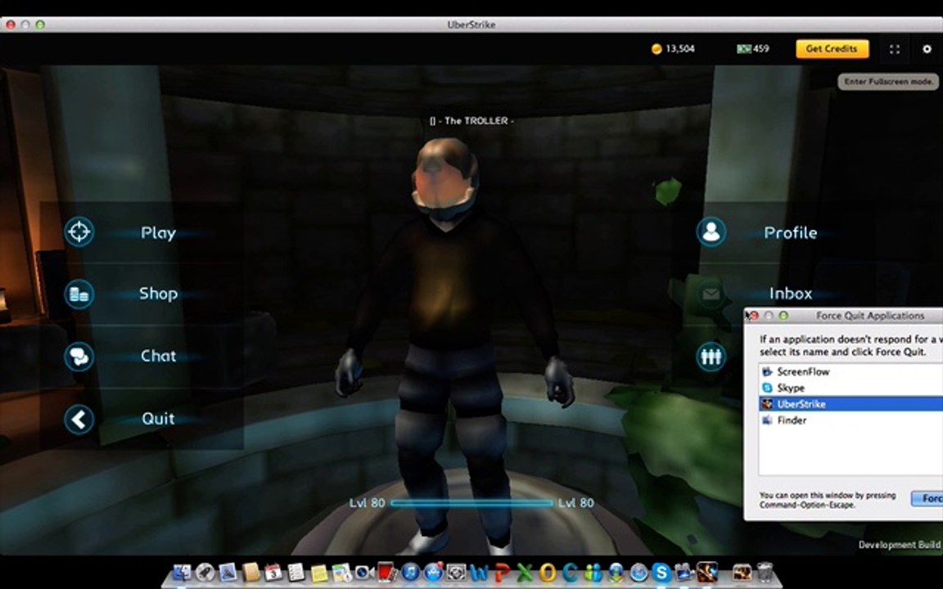Toggle fullscreen mode icon in top bar
943x589 pixels.
point(895,49)
